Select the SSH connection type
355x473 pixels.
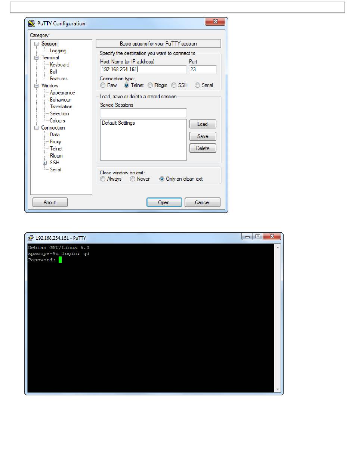174,85
